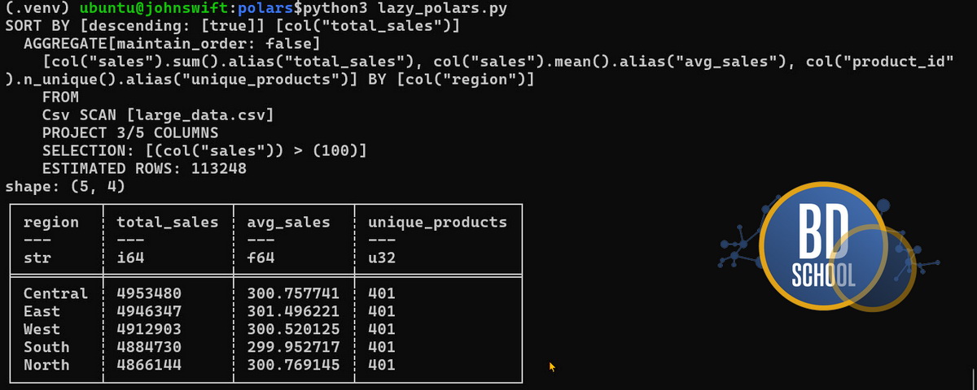Click the West avg_sales value 300.520125
The width and height of the screenshot is (977, 390).
pyautogui.click(x=293, y=329)
